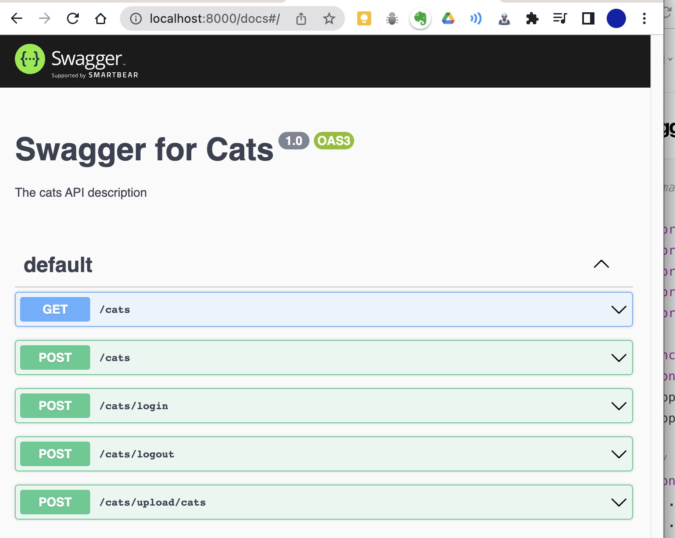Click the POST badge for /cats/upload/cats

pos(55,502)
